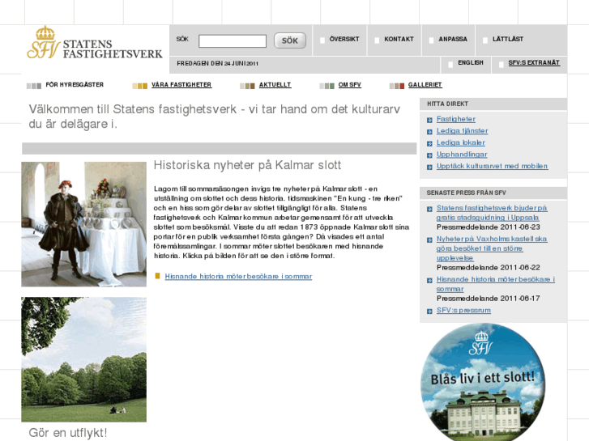Open the Översikt page
The image size is (589, 441).
click(344, 39)
